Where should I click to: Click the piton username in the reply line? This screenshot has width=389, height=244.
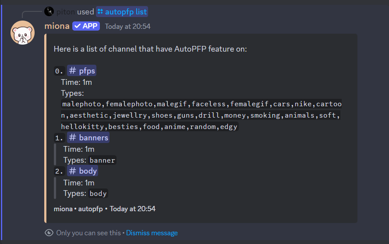tap(66, 12)
